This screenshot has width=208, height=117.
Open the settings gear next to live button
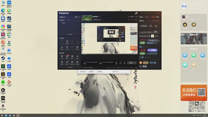pyautogui.click(x=125, y=62)
